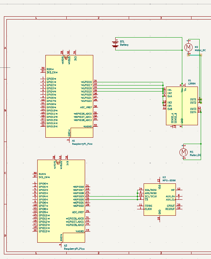Click the highlighted wire segment below M2
Image resolution: width=211 pixels, height=259 pixels.
tap(194, 55)
